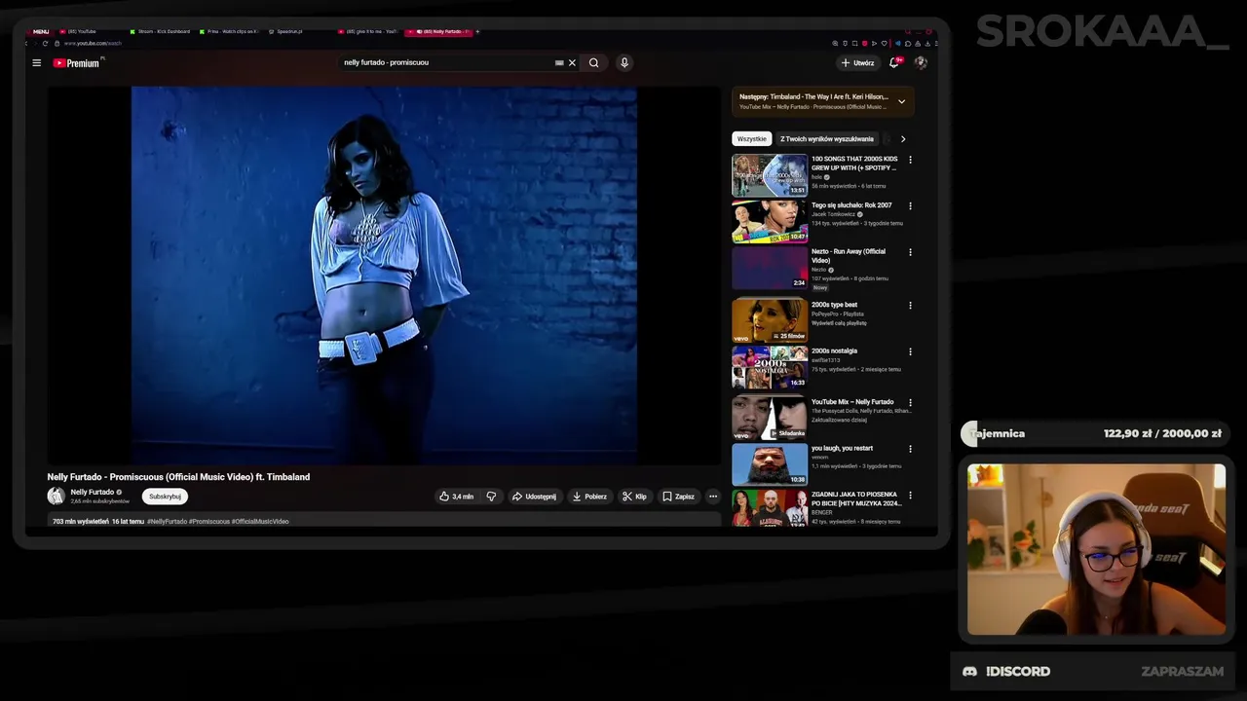1247x701 pixels.
Task: Start voice search with microphone
Action: click(x=624, y=62)
